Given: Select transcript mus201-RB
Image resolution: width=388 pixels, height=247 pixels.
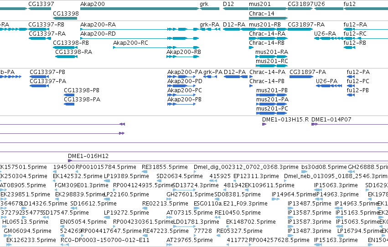Looking at the screenshot, I should pyautogui.click(x=268, y=29).
